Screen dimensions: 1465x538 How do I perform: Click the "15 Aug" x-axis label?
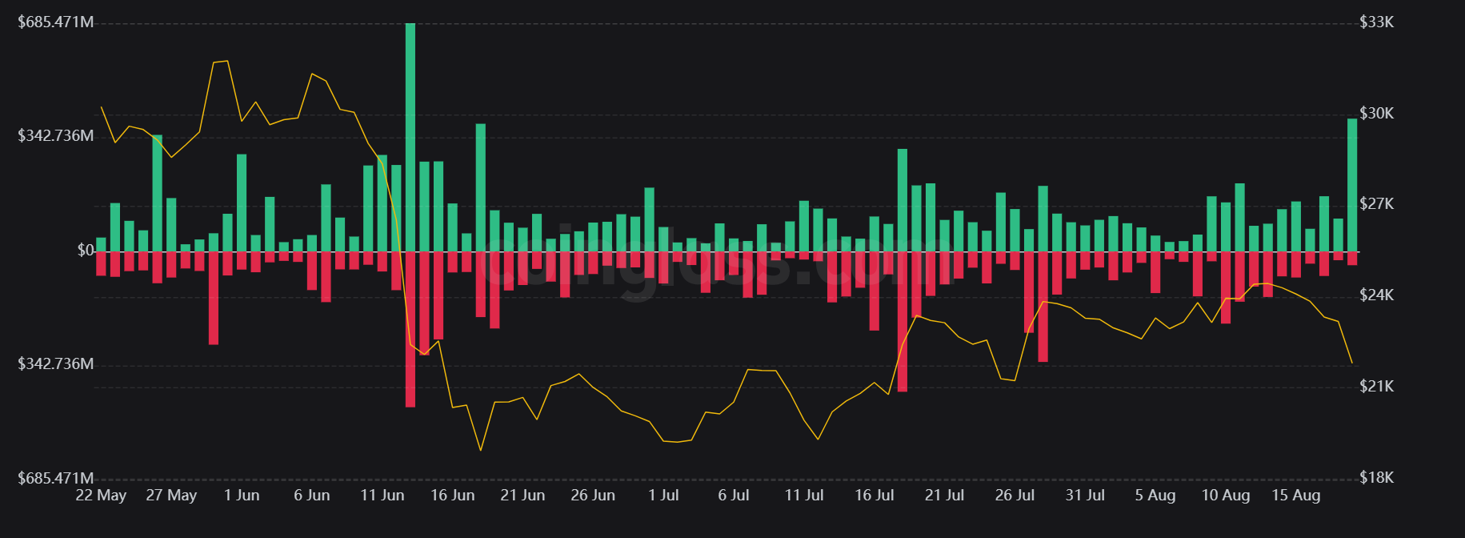[1295, 496]
